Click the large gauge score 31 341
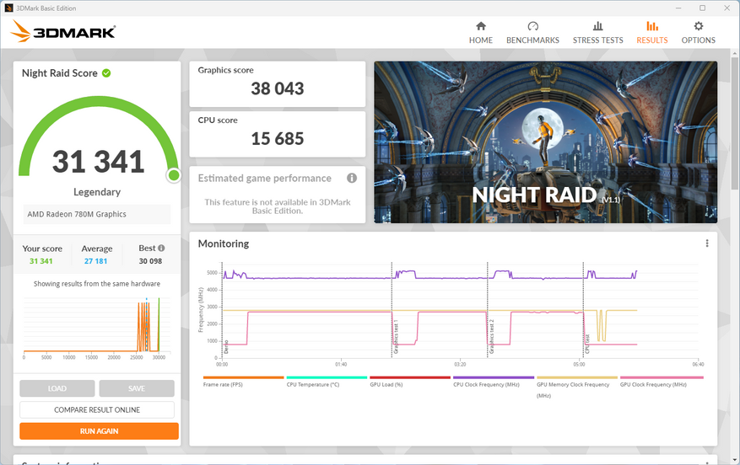The width and height of the screenshot is (740, 465). pyautogui.click(x=98, y=161)
